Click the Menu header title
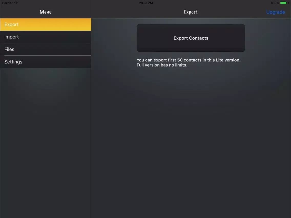Image resolution: width=291 pixels, height=218 pixels. [x=46, y=12]
